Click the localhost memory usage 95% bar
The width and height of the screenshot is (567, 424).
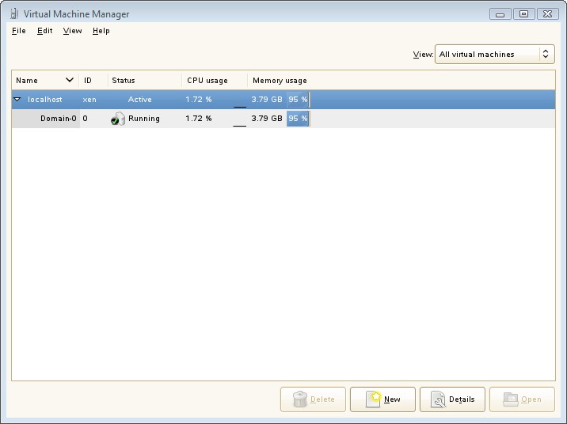click(298, 100)
